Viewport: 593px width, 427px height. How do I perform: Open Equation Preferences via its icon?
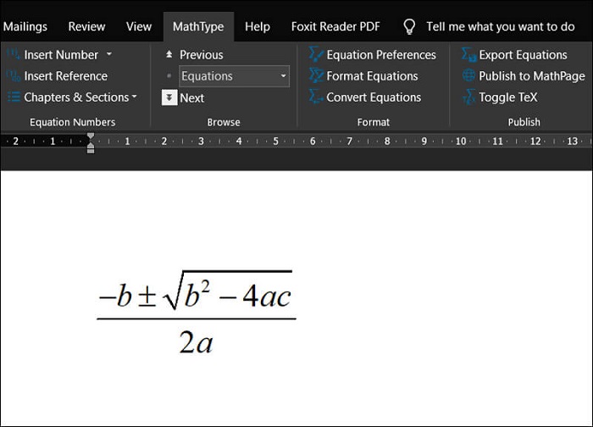pyautogui.click(x=316, y=54)
